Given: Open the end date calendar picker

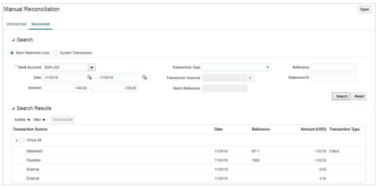Looking at the screenshot, I should coord(144,78).
